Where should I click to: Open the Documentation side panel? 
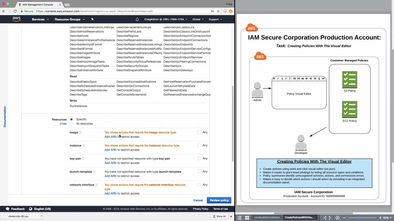coord(5,117)
